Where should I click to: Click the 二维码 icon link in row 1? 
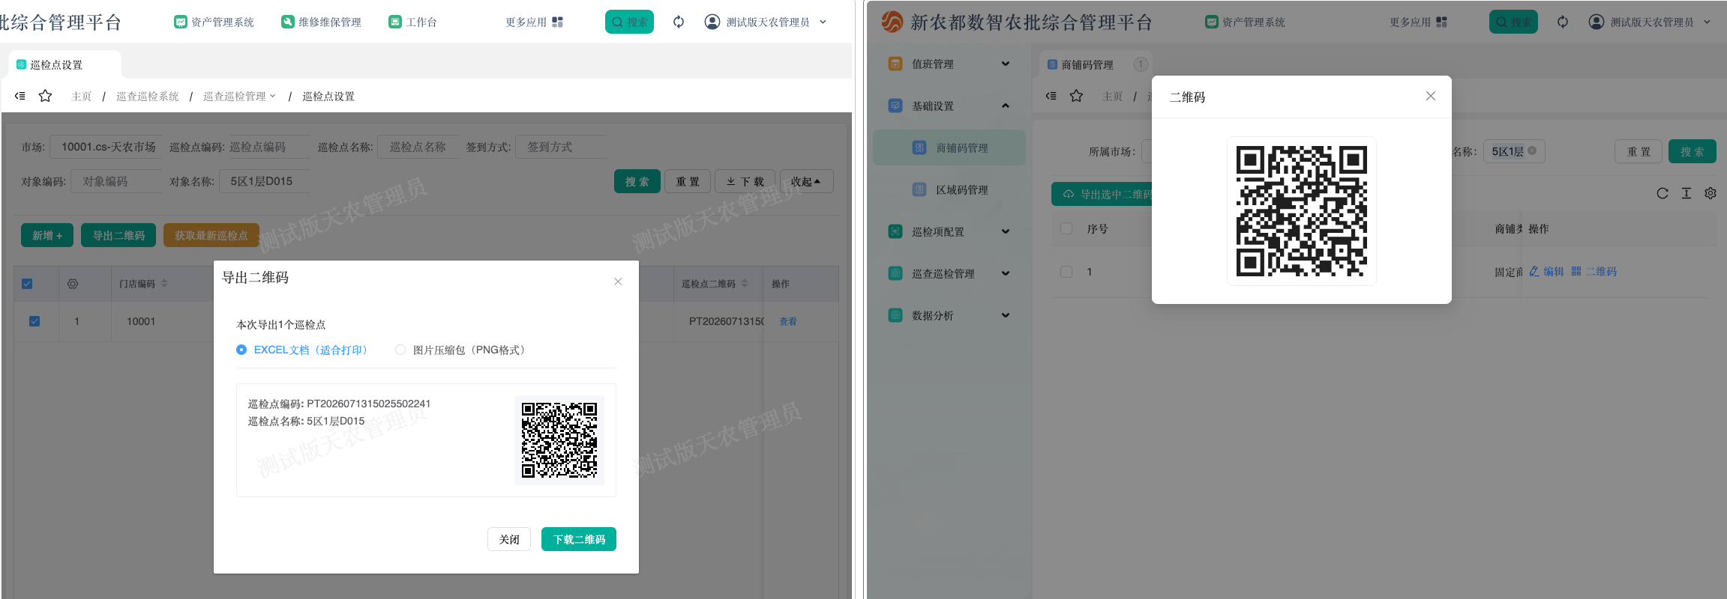[x=1594, y=272]
